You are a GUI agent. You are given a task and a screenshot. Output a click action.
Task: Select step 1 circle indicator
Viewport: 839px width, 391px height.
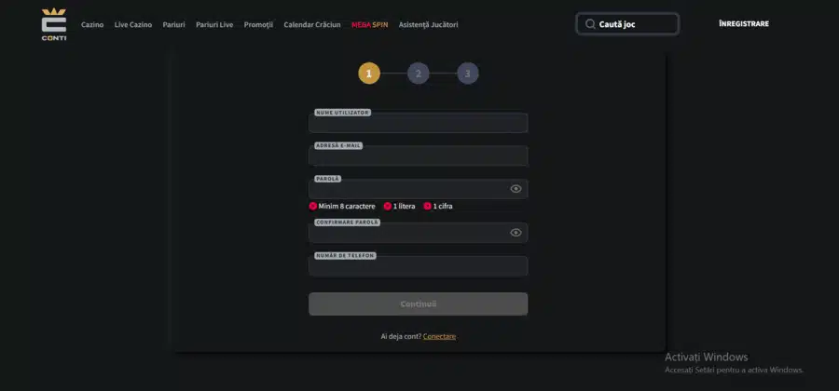coord(369,74)
